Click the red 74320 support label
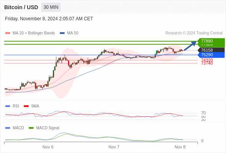This screenshot has height=153, width=226. (207, 60)
